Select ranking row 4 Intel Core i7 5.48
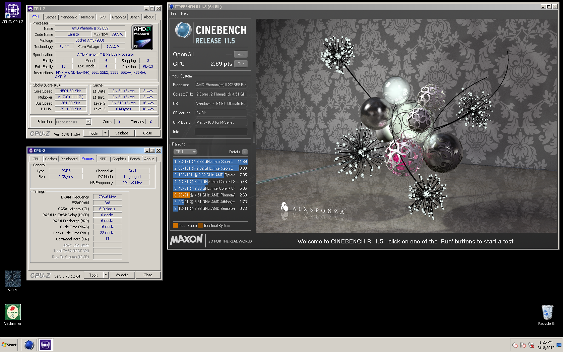Image resolution: width=563 pixels, height=352 pixels. pos(210,182)
